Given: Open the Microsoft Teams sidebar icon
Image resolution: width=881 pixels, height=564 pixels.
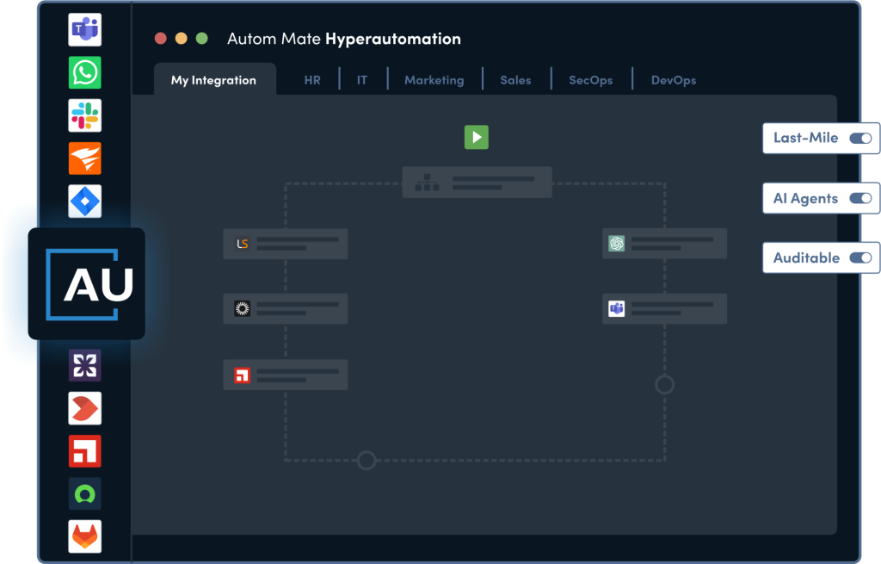Looking at the screenshot, I should pyautogui.click(x=85, y=30).
